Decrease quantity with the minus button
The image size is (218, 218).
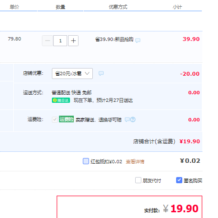point(47,41)
